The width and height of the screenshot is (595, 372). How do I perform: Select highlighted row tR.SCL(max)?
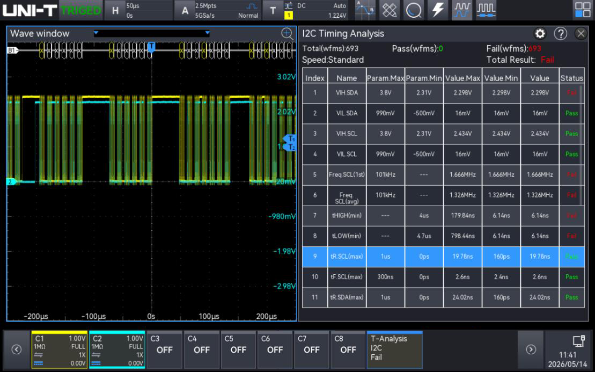[443, 257]
